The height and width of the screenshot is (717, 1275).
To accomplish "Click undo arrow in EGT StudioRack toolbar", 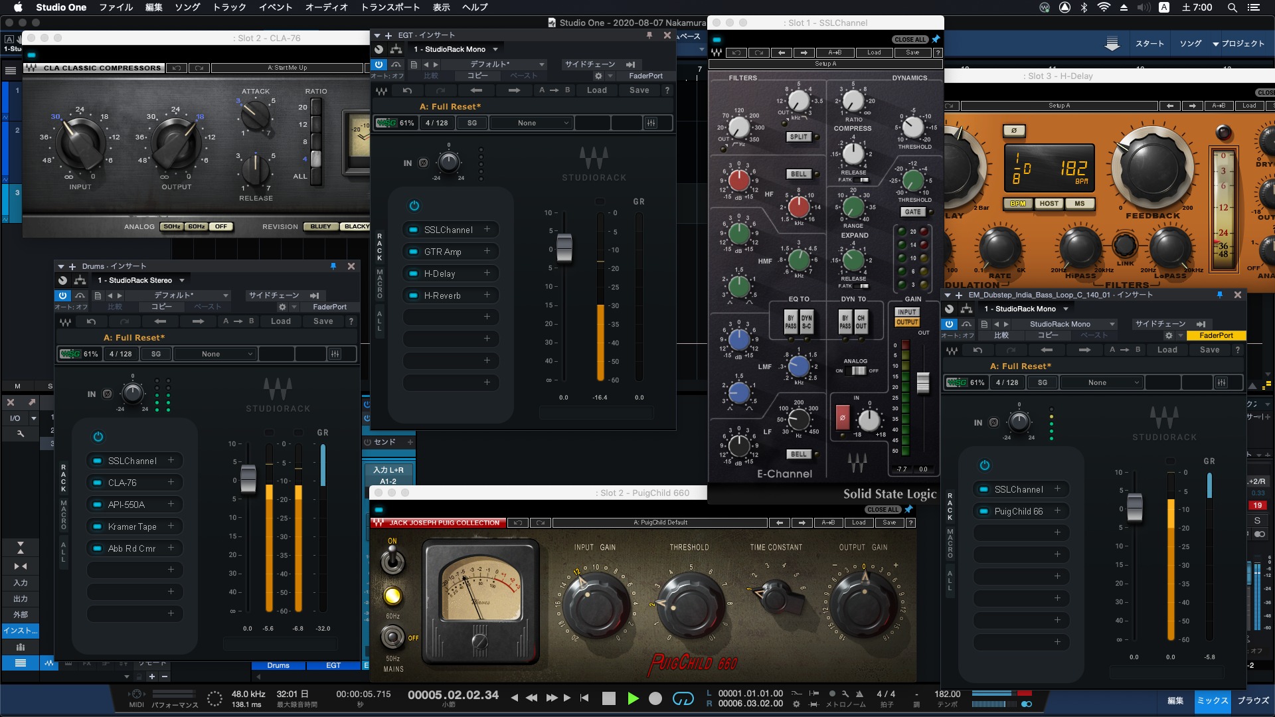I will [407, 90].
